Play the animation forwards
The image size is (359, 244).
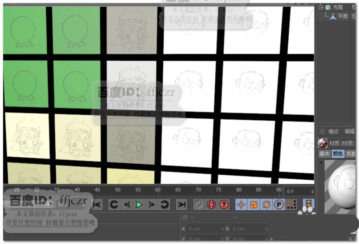(139, 204)
